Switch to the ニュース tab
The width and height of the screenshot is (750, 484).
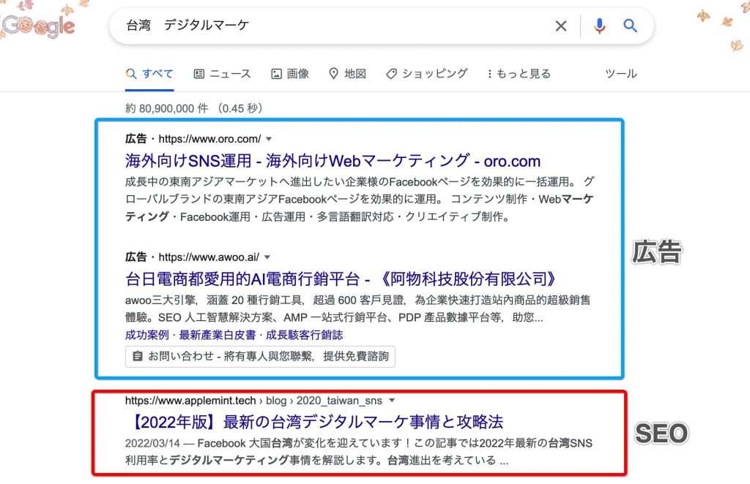[222, 74]
